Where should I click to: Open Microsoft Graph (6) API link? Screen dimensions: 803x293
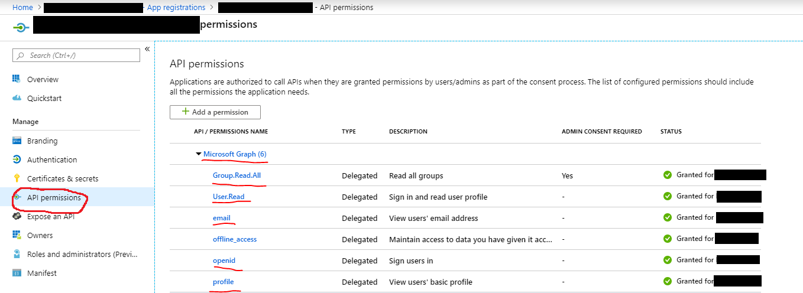[235, 154]
